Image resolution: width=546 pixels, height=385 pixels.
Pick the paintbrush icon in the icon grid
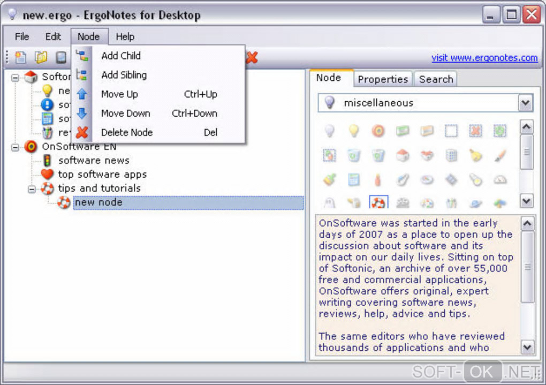[x=500, y=155]
